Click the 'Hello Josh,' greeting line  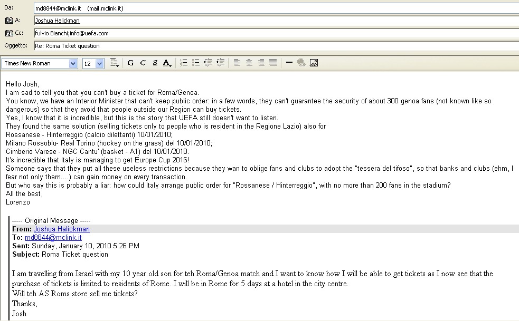(x=23, y=84)
